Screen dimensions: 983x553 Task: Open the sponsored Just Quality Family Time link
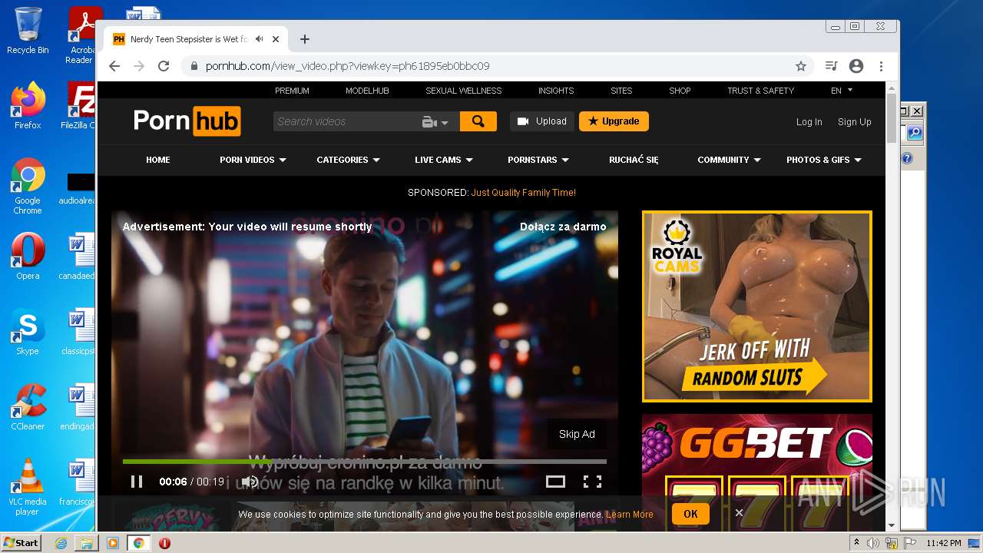[x=524, y=193]
